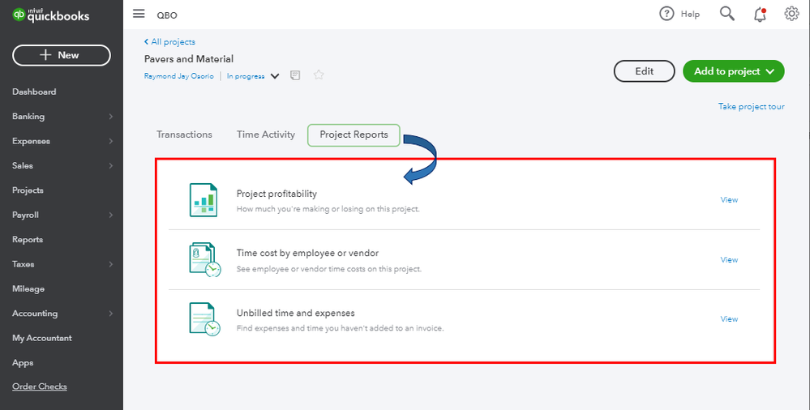
Task: Click the + New button
Action: [x=62, y=55]
